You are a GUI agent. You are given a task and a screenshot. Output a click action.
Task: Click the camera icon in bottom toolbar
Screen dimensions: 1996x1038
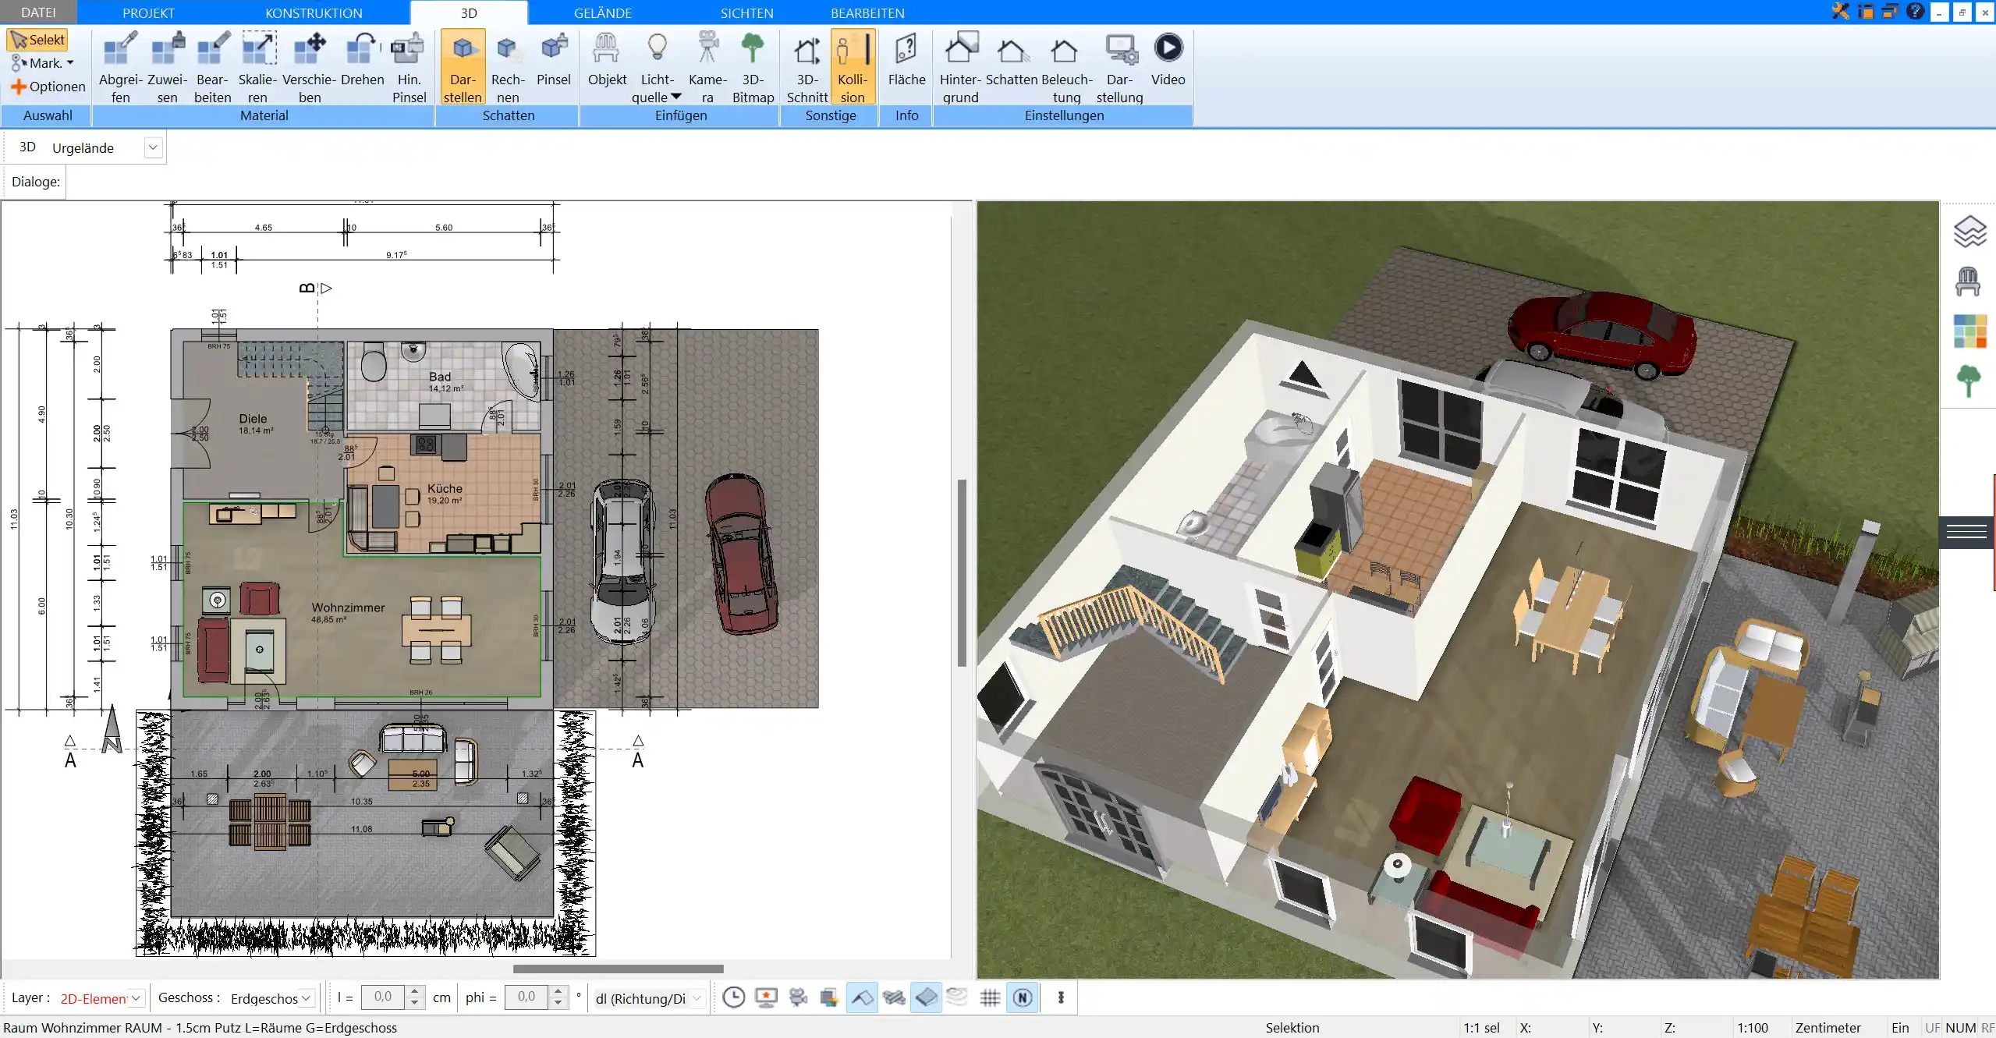[x=798, y=997]
